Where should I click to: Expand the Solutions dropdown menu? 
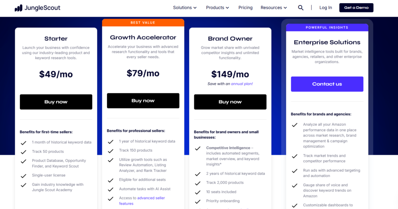[185, 8]
